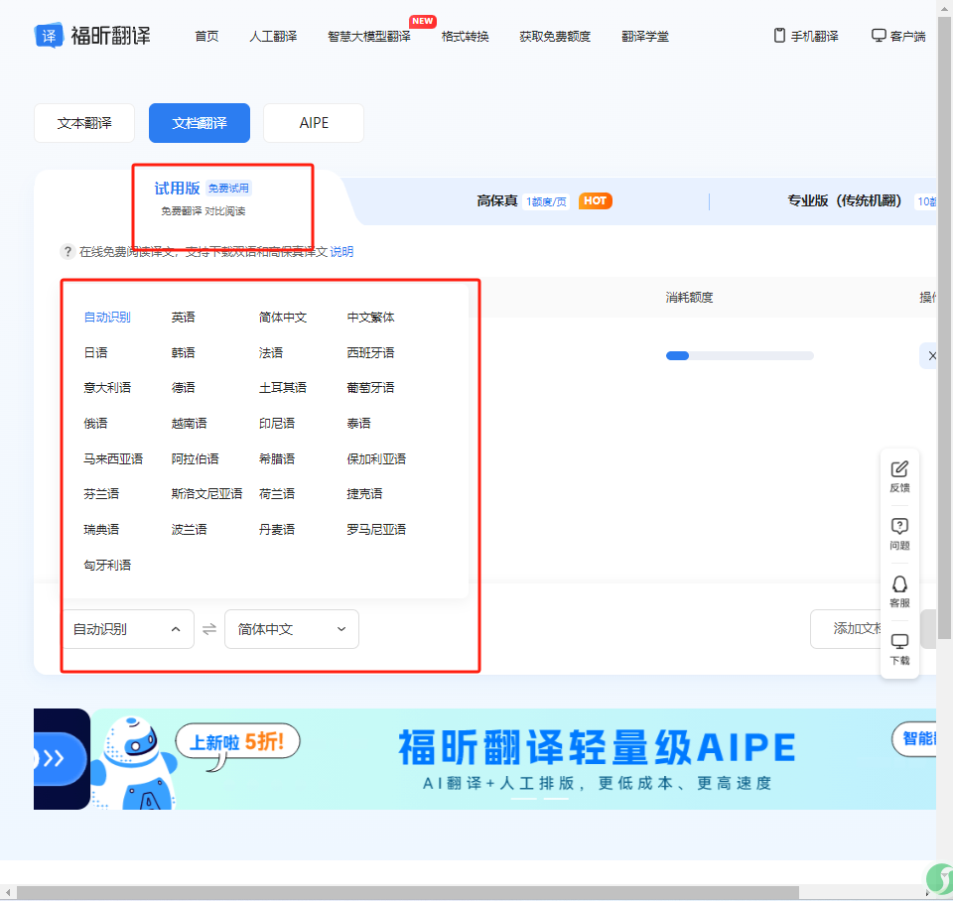Screen dimensions: 953x901
Task: Choose 韩语 in language list
Action: [183, 352]
